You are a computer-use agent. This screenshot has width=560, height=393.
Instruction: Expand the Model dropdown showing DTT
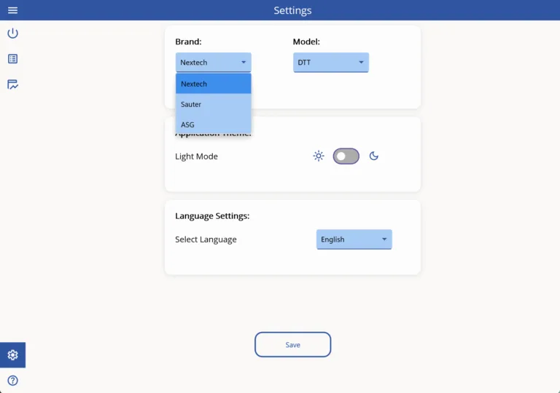330,63
